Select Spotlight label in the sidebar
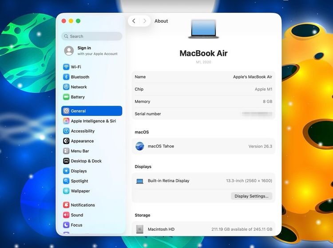Screen dimensions: 333x248 click(x=79, y=181)
